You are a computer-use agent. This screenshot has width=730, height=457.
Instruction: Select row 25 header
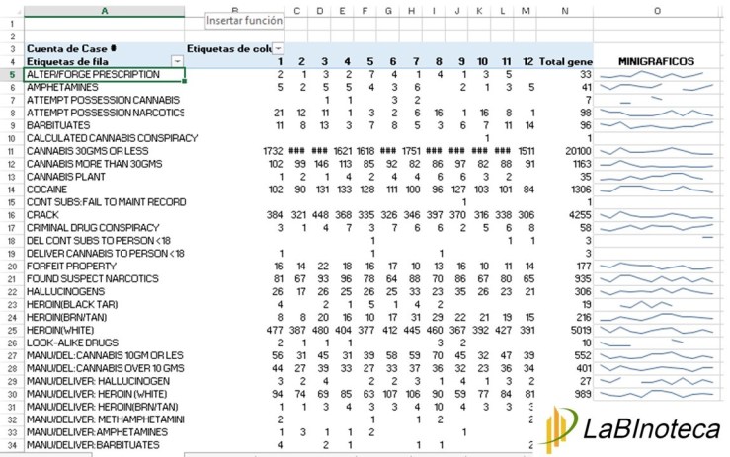coord(10,330)
